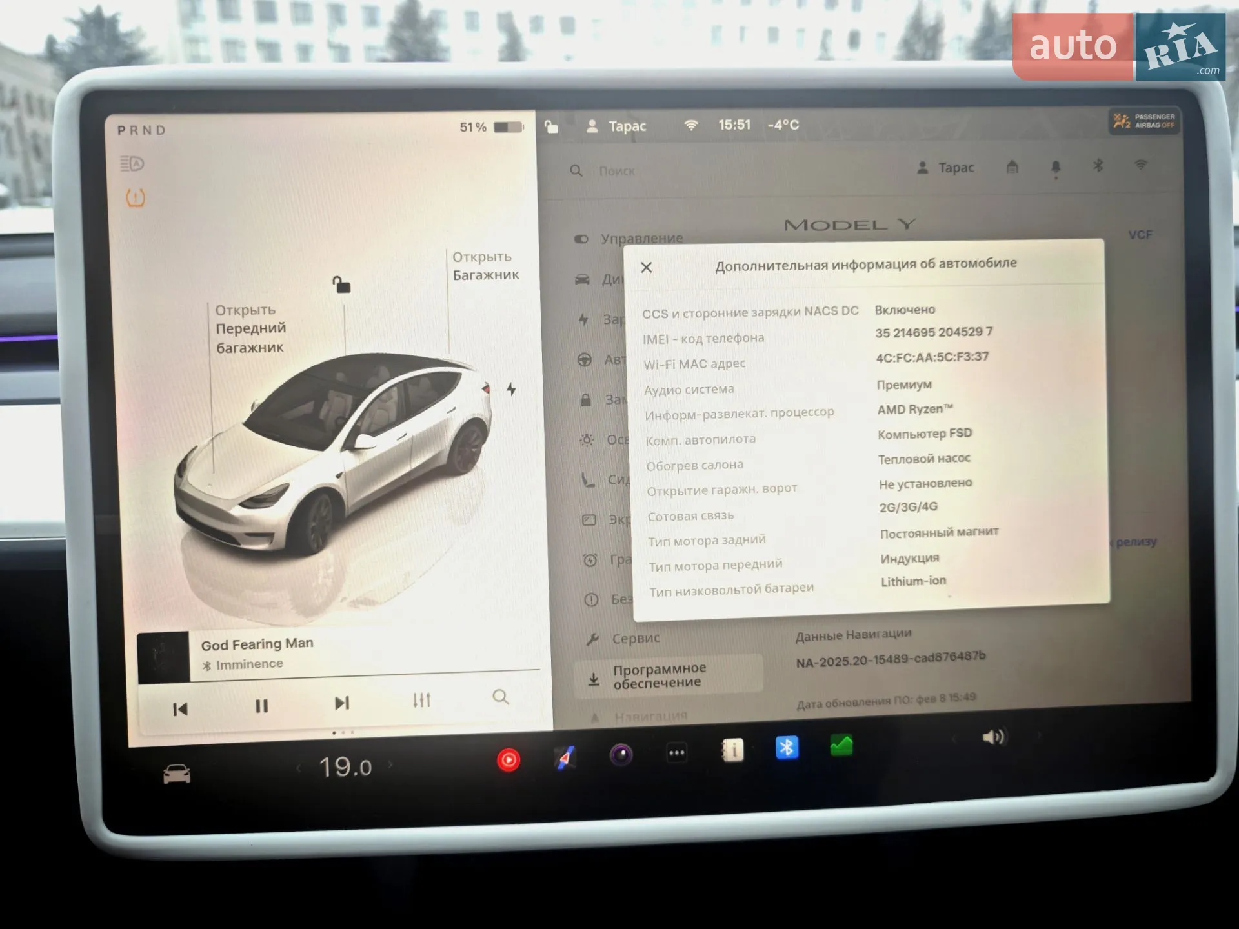Tap the magnifier icon beside Поиск
Viewport: 1239px width, 929px height.
pos(576,171)
